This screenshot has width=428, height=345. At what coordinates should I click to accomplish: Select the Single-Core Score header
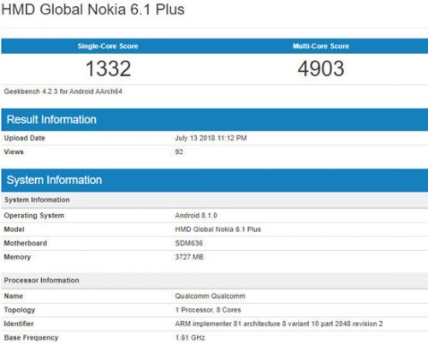108,46
